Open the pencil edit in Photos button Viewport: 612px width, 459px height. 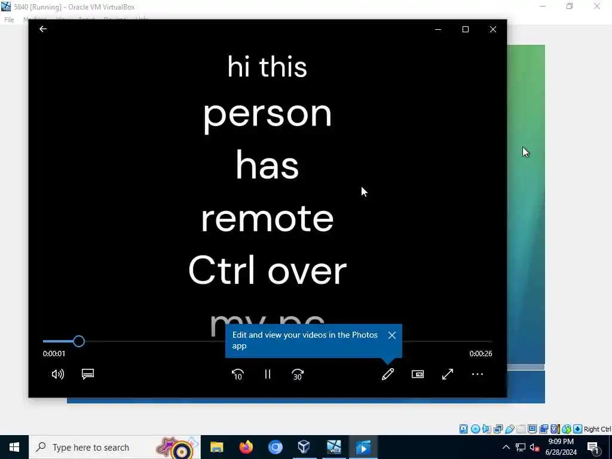(x=387, y=374)
